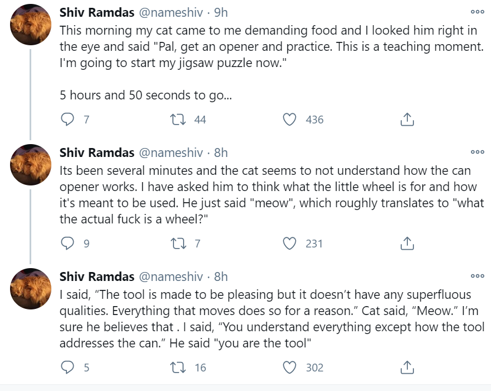Reply to the tweet with 9 replies
This screenshot has width=491, height=391.
click(x=68, y=244)
